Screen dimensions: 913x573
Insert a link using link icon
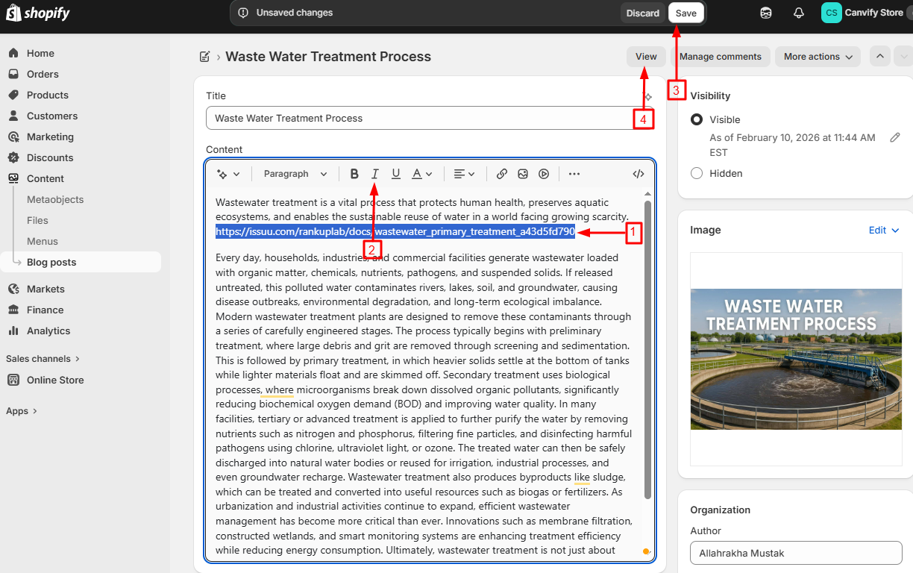coord(502,174)
